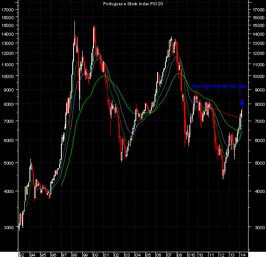Screen dimensions: 266x257
Task: Click the "00" year label on the time axis
Action: pyautogui.click(x=96, y=255)
